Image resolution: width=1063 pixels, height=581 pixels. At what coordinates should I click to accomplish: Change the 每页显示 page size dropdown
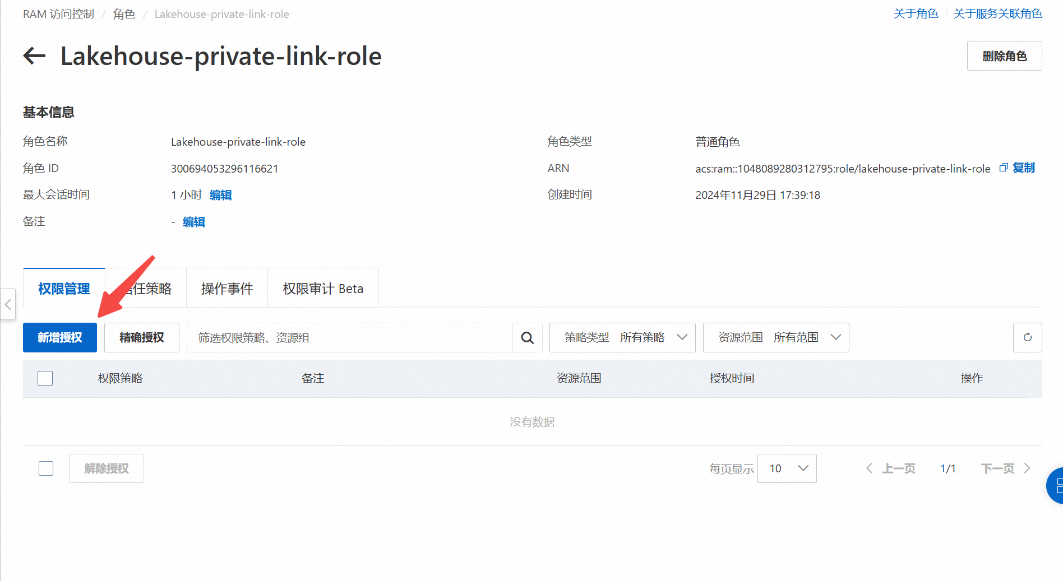[787, 468]
